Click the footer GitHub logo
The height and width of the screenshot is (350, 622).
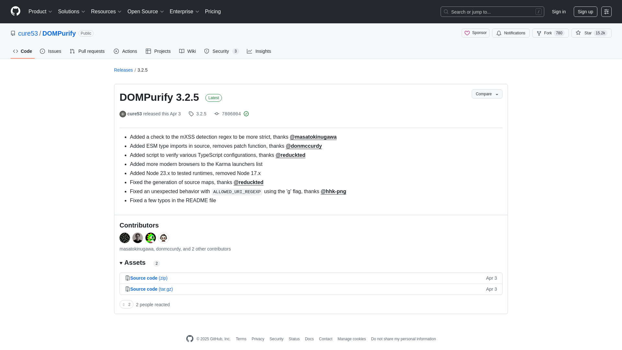[190, 339]
